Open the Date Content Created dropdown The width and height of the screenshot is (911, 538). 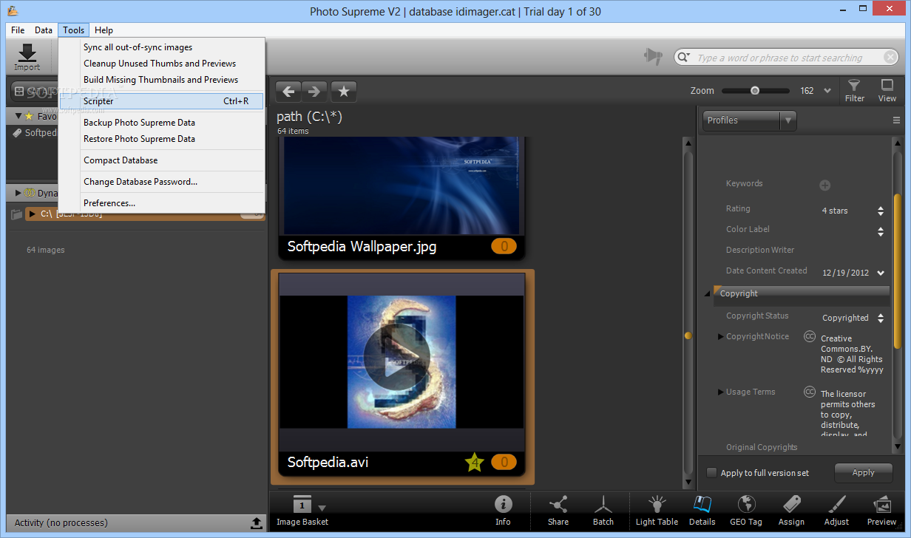881,273
